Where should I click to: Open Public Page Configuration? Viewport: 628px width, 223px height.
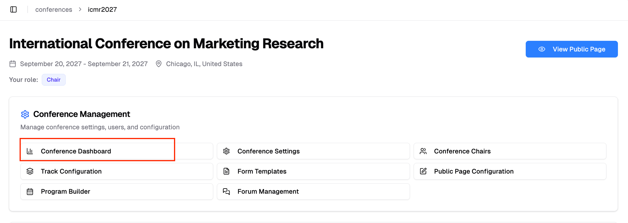474,171
